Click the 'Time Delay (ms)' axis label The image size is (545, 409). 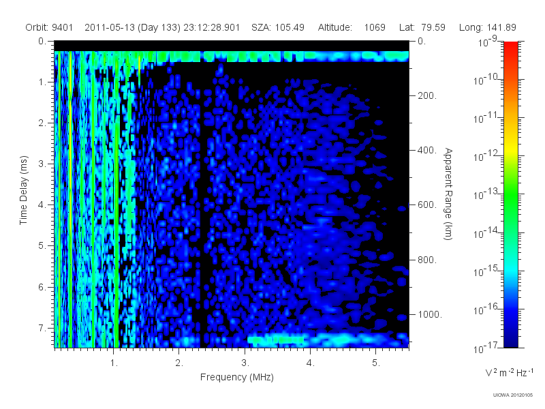tap(23, 190)
